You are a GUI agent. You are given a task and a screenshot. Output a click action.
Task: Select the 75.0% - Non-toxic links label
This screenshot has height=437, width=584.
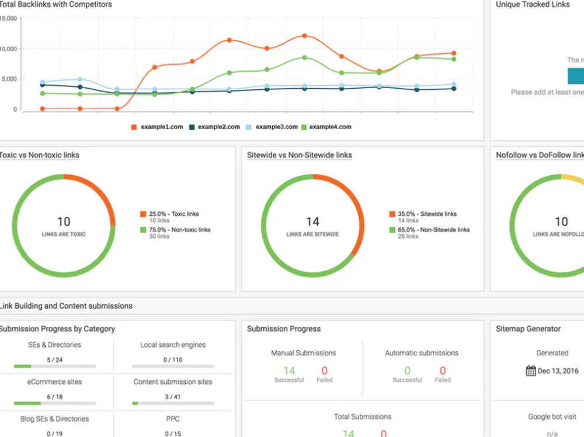click(180, 230)
